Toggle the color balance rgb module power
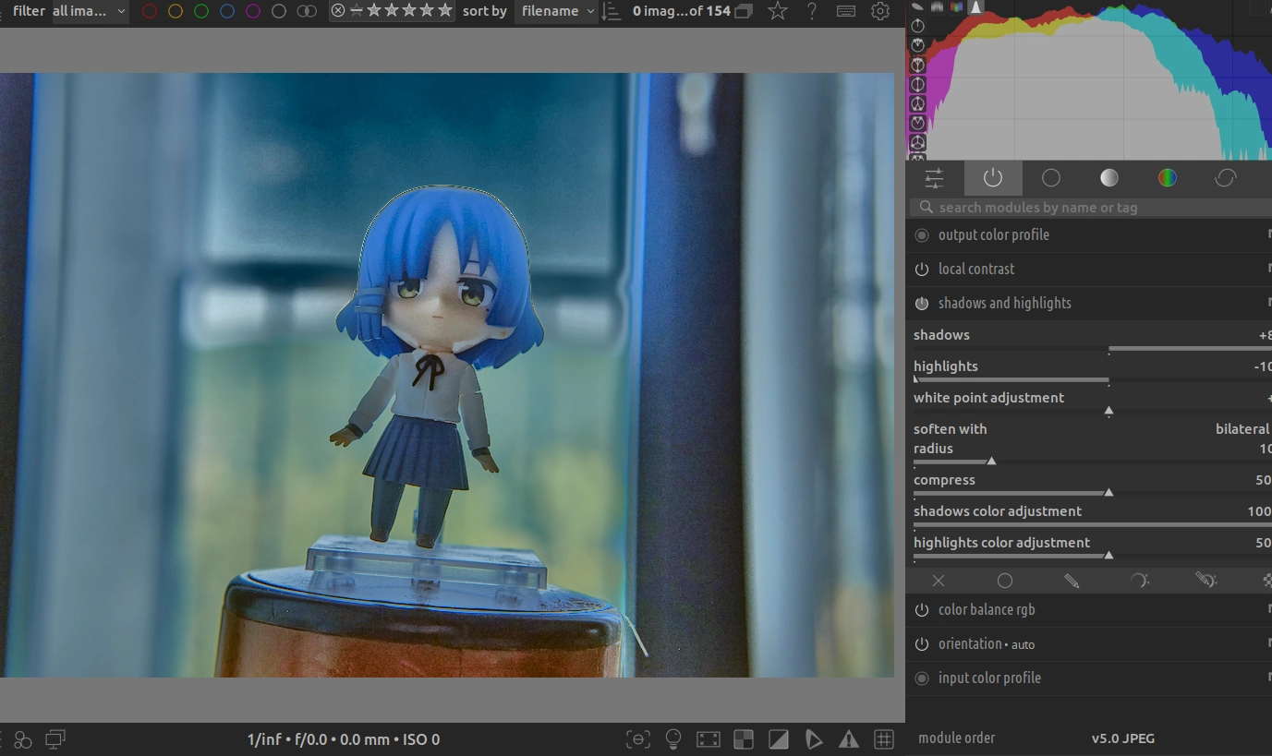This screenshot has height=756, width=1272. coord(922,610)
